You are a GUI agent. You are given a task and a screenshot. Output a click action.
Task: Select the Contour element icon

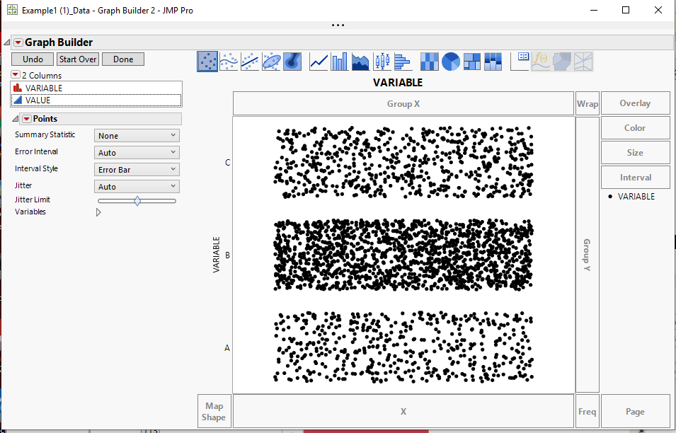292,62
